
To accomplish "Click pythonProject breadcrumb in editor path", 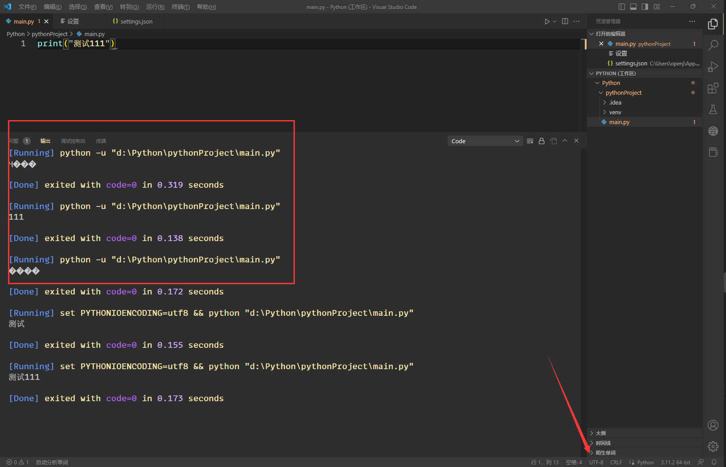I will coord(50,34).
